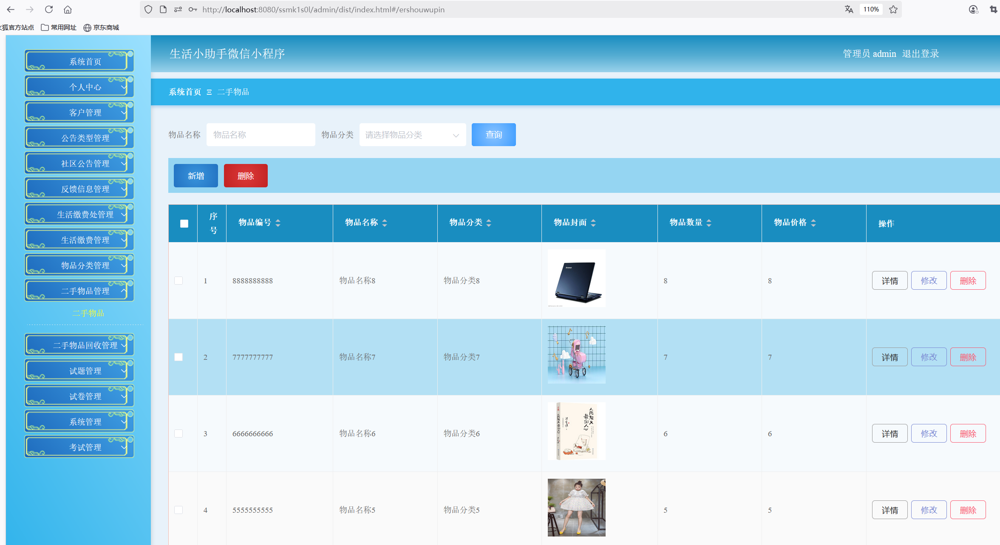Sort by 物品价格 column sort arrows
The image size is (1000, 545).
813,223
